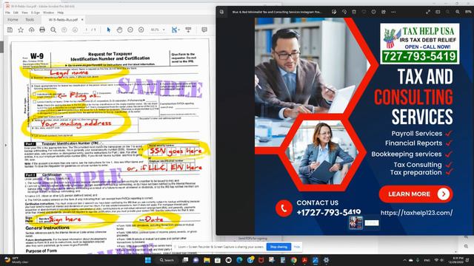The height and width of the screenshot is (266, 474).
Task: Enter full screen in the Photos window
Action: click(x=428, y=12)
